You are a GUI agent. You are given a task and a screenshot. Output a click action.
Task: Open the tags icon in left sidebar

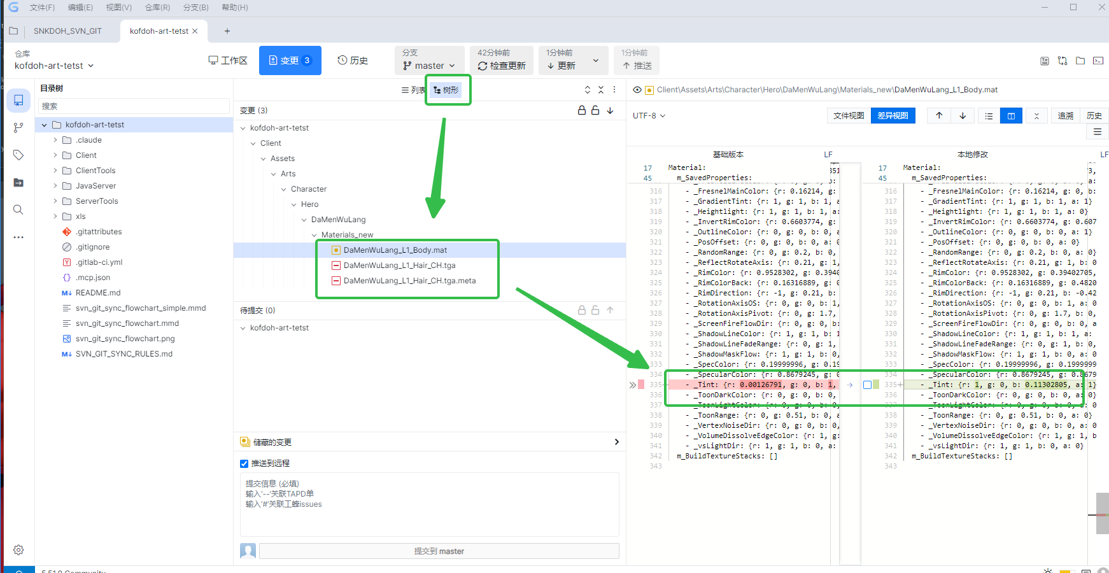tap(18, 155)
